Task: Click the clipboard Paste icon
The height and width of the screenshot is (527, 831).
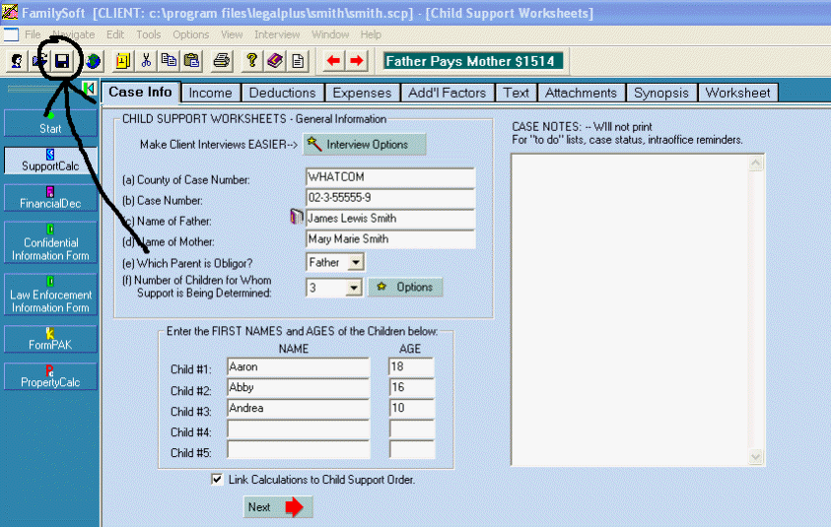Action: tap(191, 61)
